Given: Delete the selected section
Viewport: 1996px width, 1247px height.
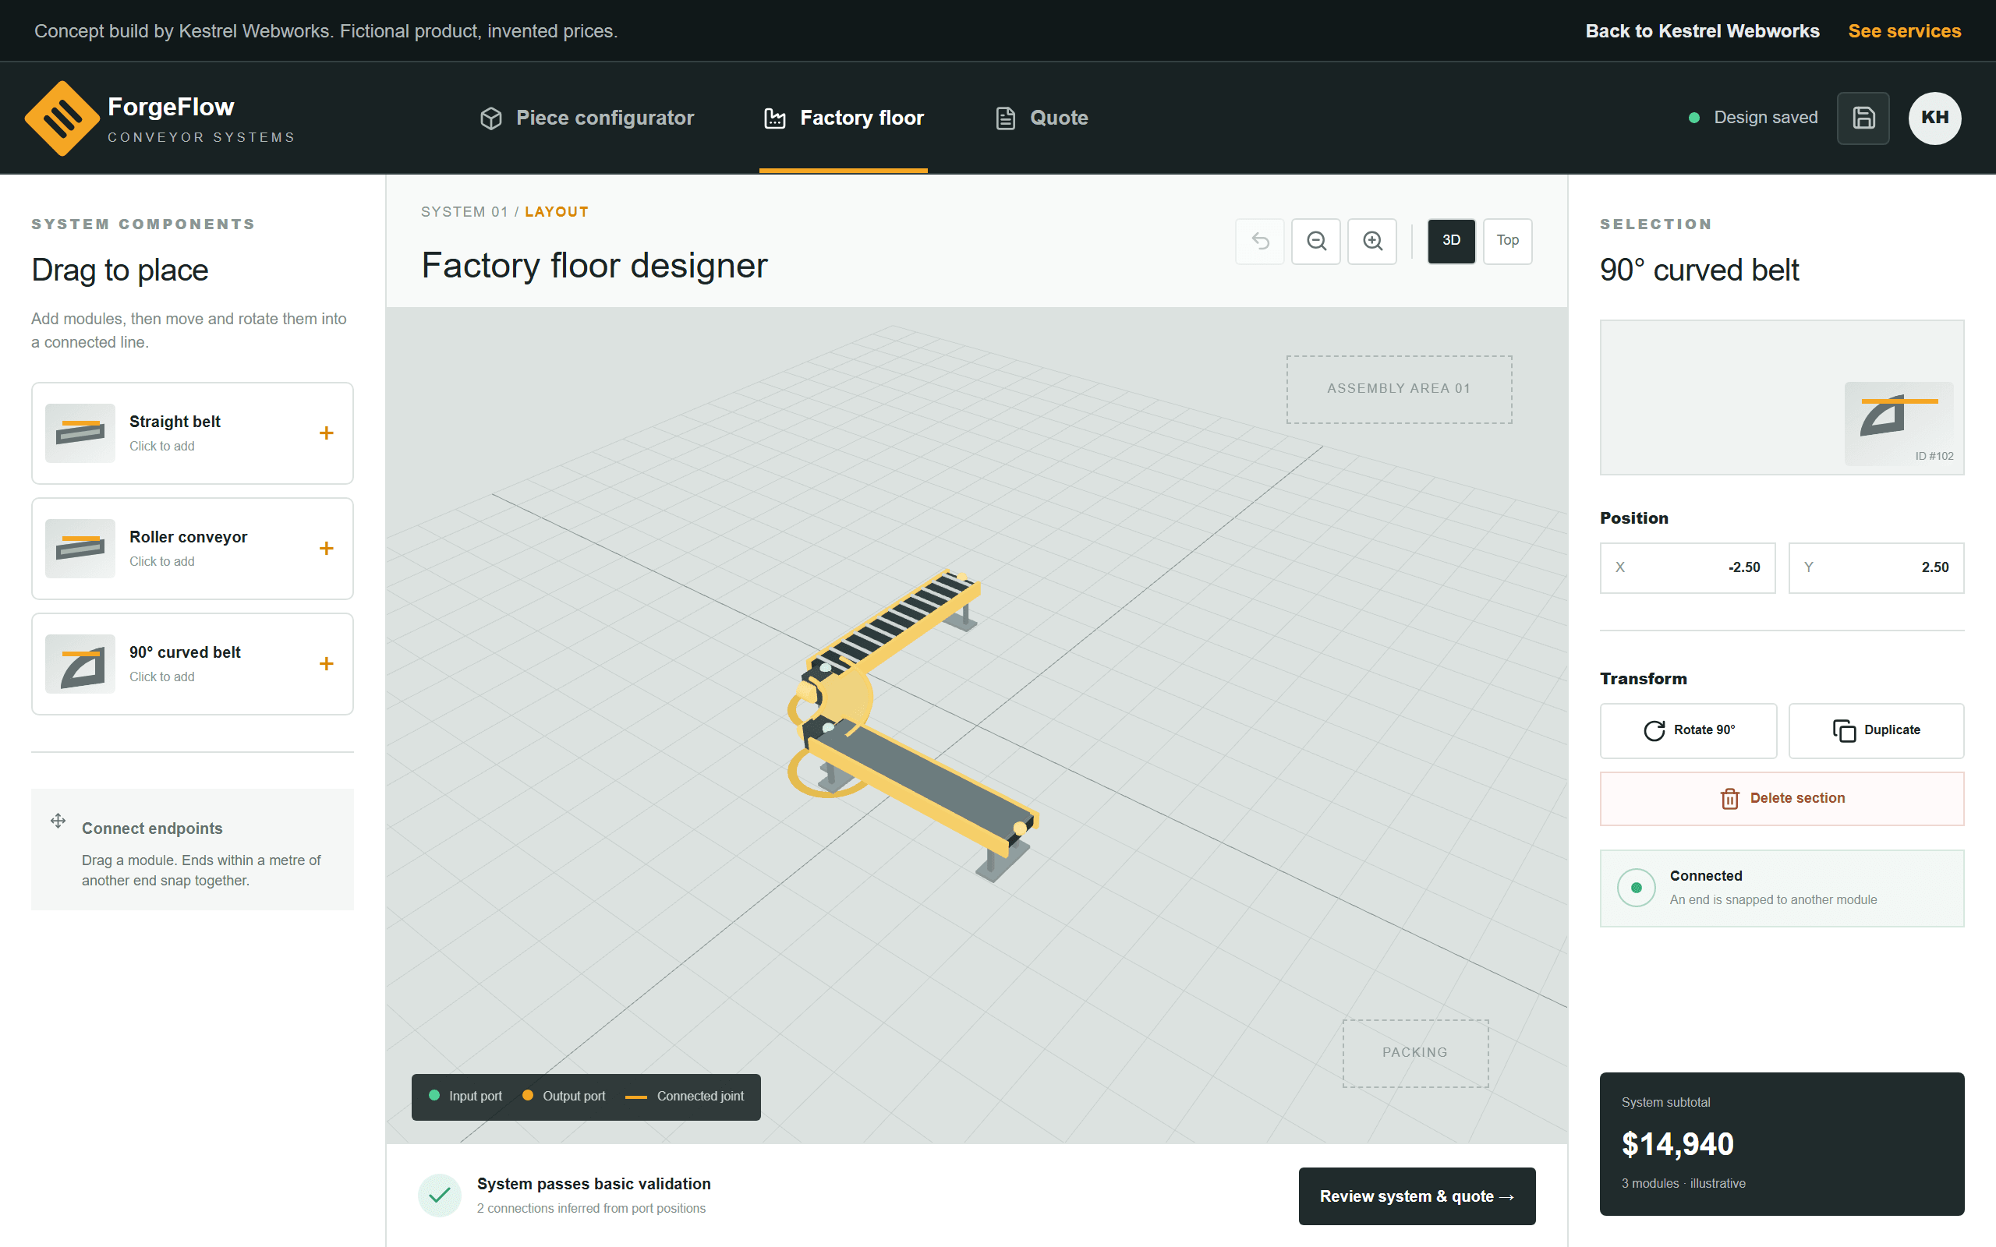Looking at the screenshot, I should 1782,798.
